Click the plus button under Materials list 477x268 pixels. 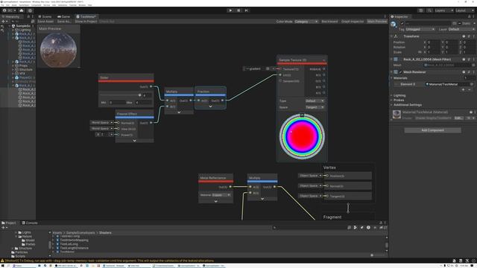click(x=464, y=89)
